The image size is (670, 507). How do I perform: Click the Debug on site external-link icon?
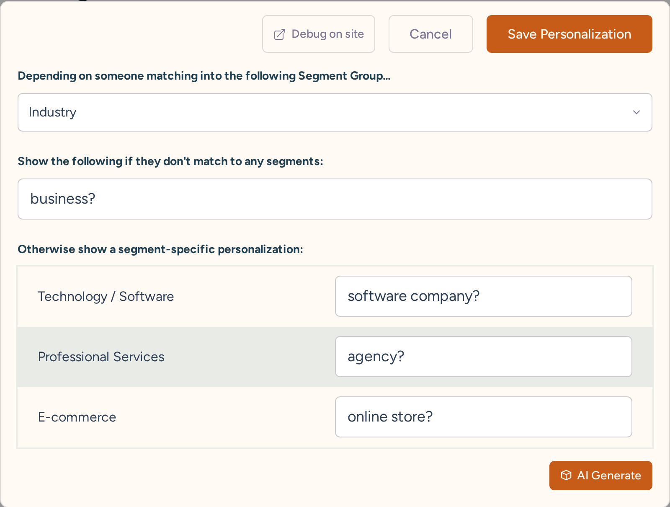[x=279, y=34]
